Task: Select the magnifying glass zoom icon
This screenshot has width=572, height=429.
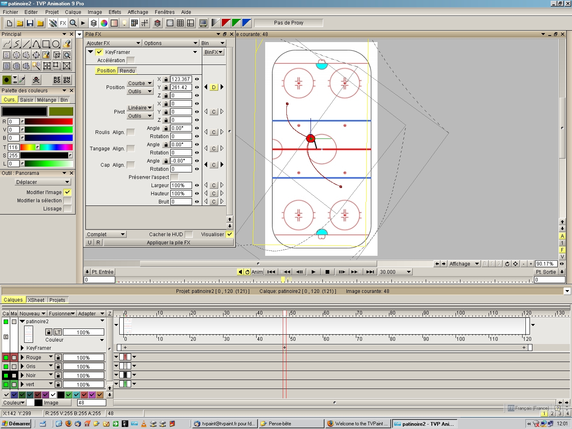Action: tap(73, 23)
